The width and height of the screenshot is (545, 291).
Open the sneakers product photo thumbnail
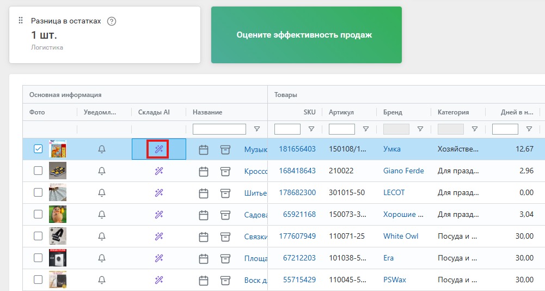pos(58,171)
